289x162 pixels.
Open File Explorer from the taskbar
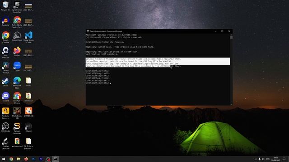point(19,159)
